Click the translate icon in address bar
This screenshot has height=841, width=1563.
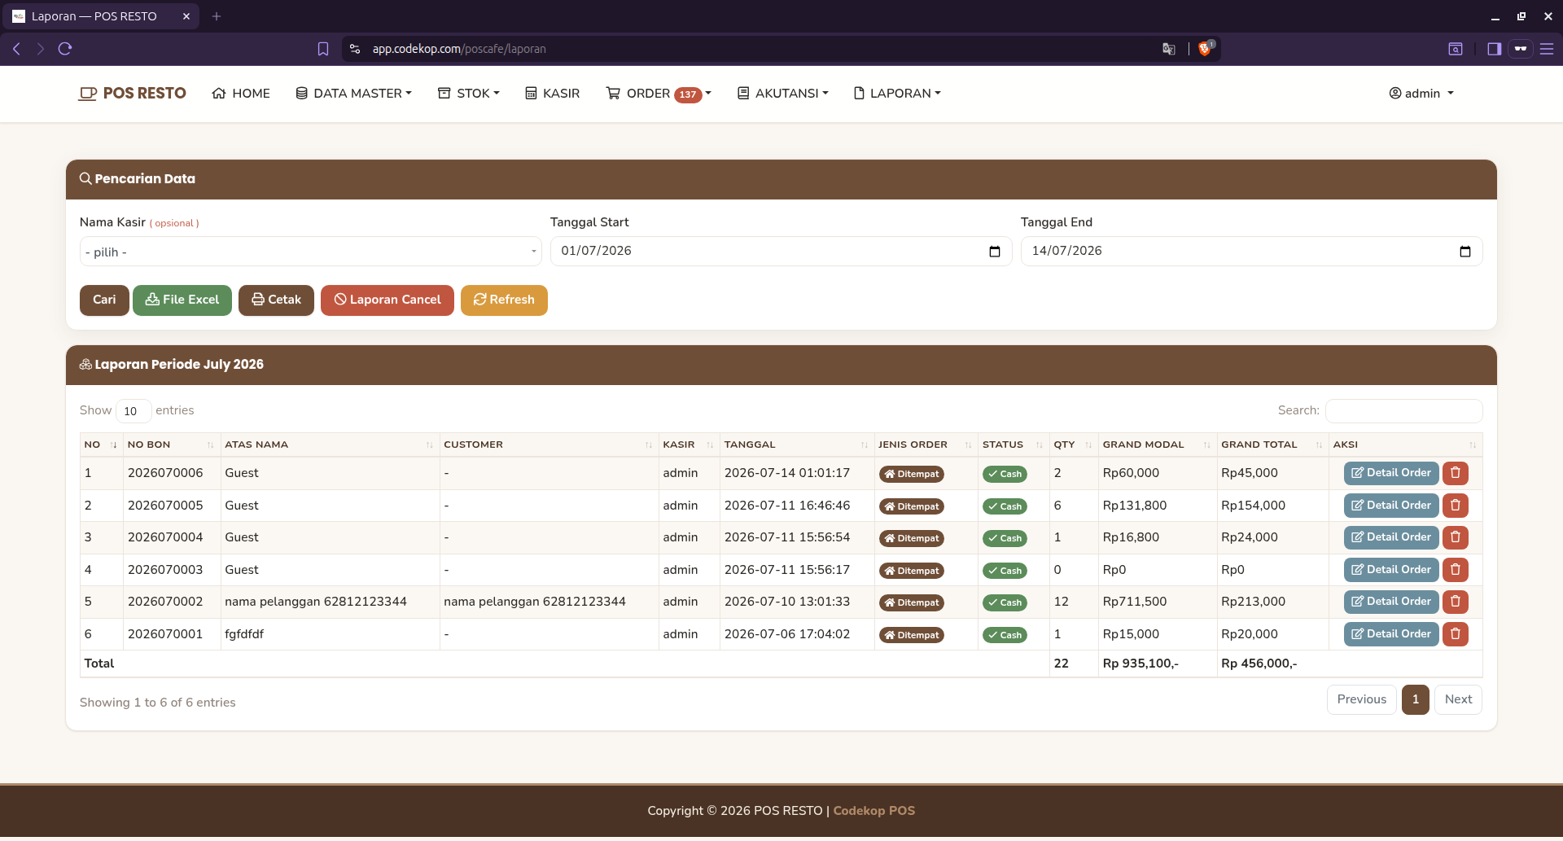(1169, 49)
